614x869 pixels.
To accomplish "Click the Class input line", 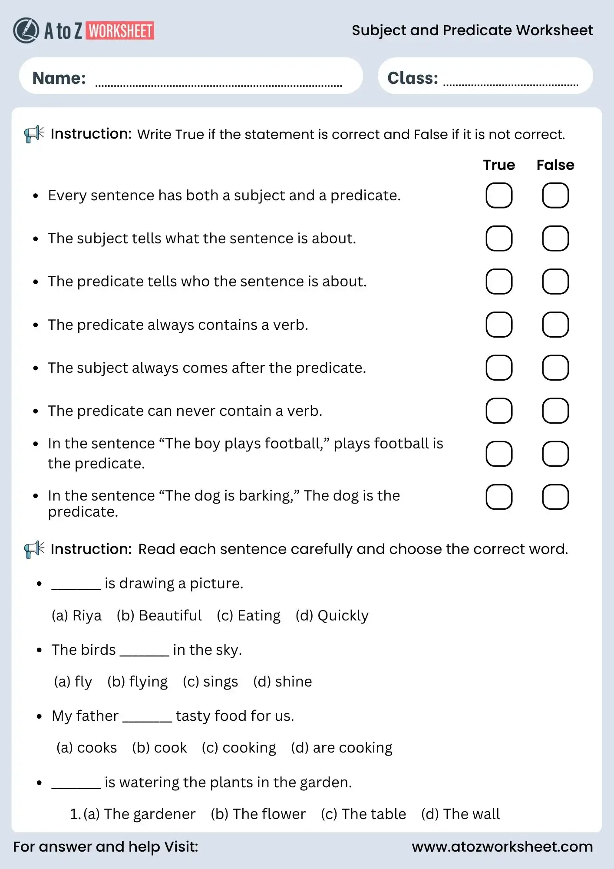I will point(510,82).
